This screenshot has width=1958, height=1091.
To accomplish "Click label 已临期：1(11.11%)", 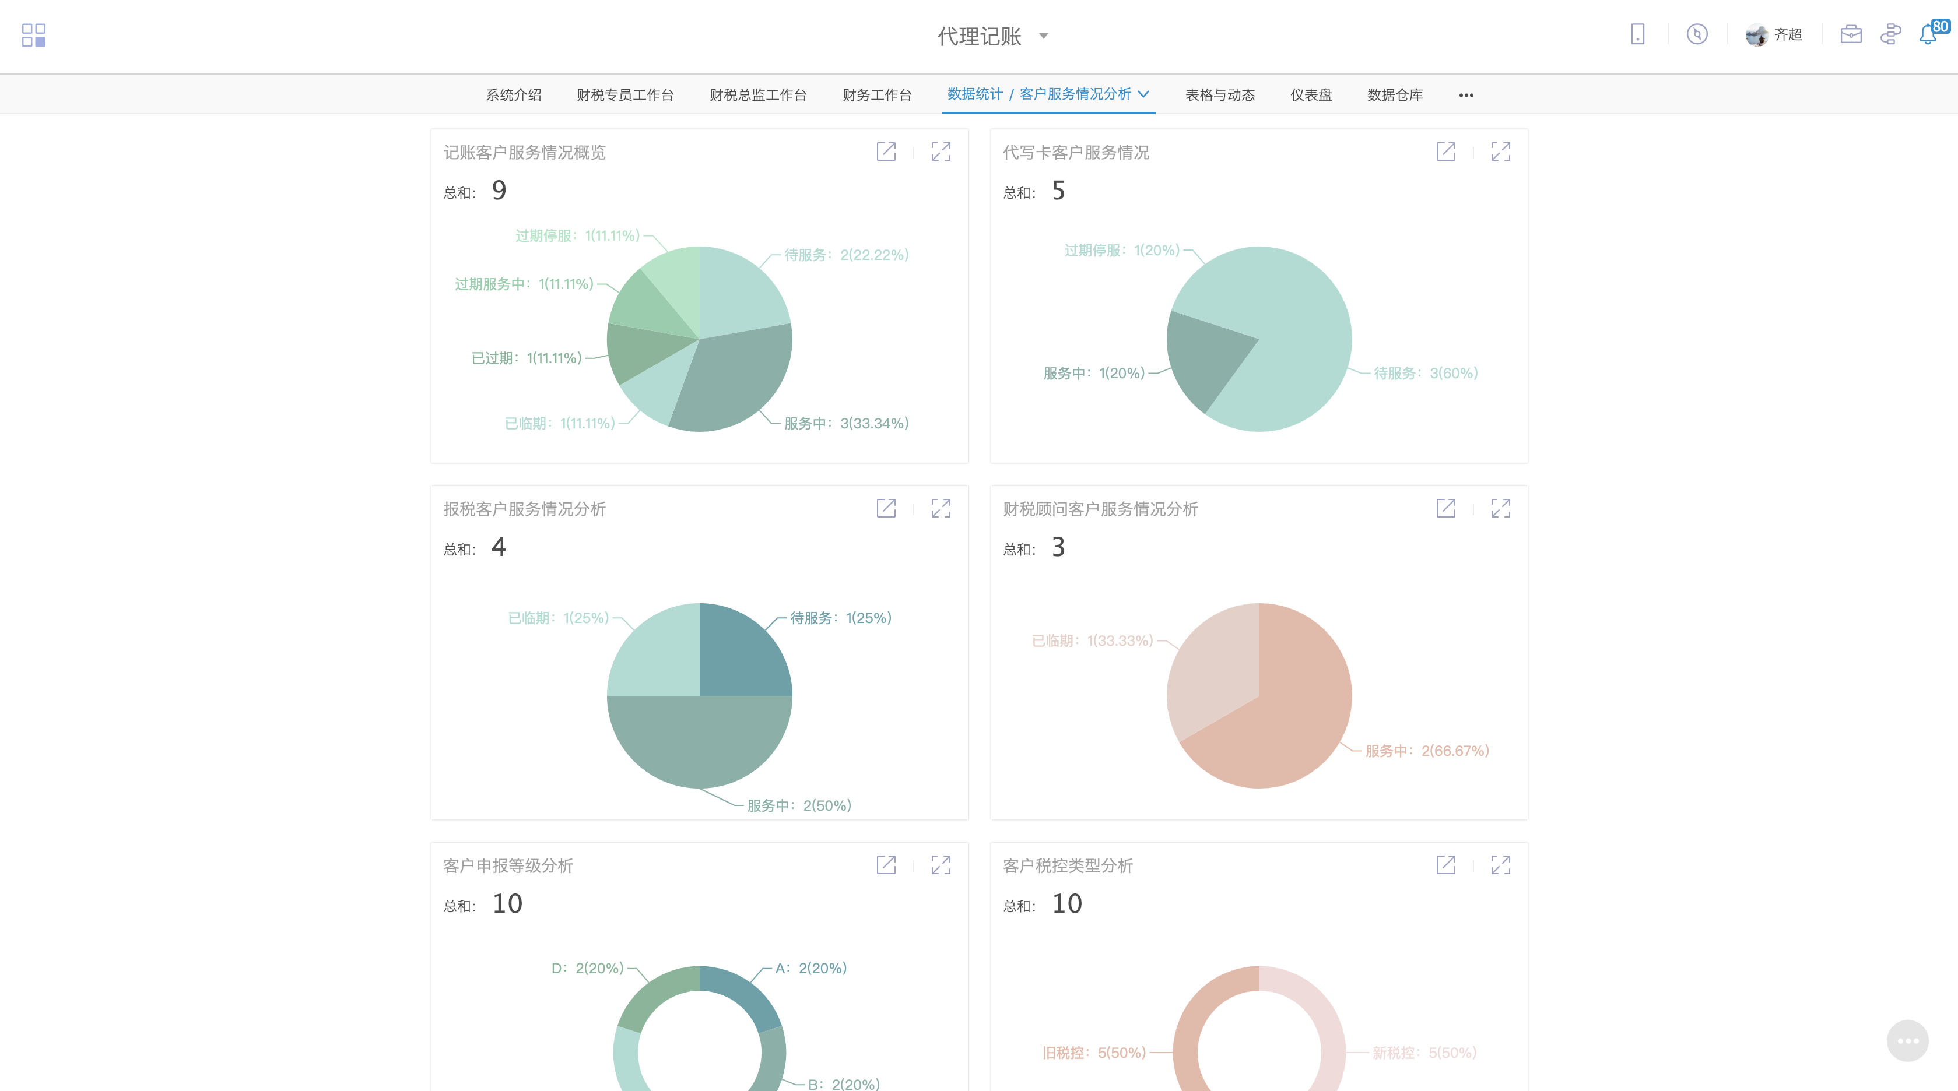I will [560, 423].
